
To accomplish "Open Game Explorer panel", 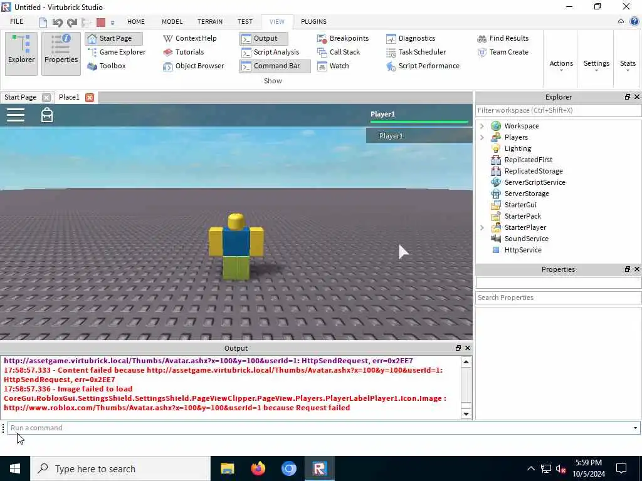I will tap(117, 52).
